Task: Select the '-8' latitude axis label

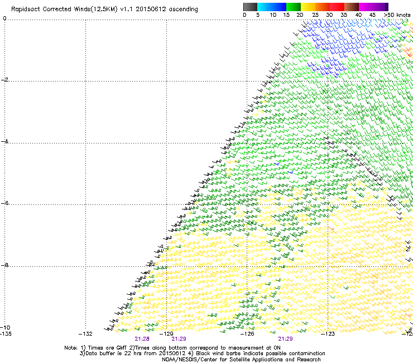Action: click(x=4, y=265)
